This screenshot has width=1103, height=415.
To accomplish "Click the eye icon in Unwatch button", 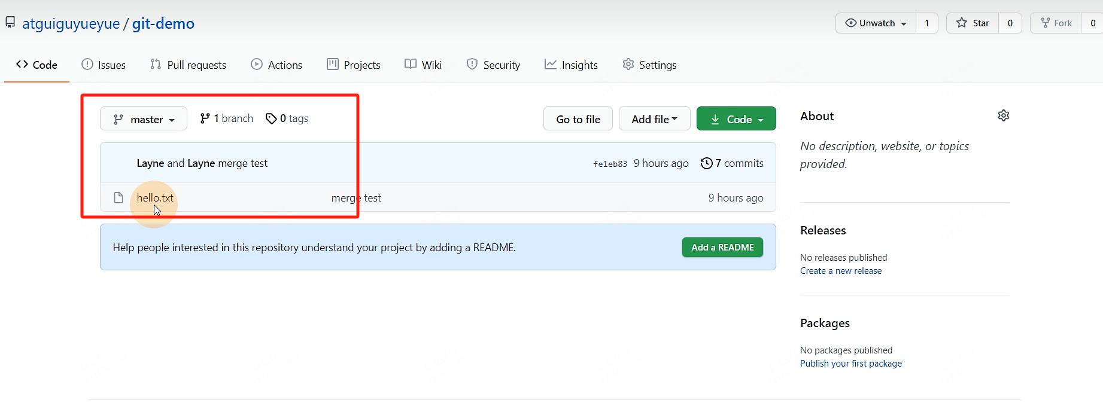I will point(850,23).
